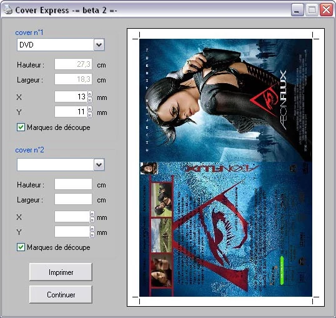Screen dimensions: 336x318
Task: Uncheck cover n°1 Marques de découpe checkbox
Action: 21,127
